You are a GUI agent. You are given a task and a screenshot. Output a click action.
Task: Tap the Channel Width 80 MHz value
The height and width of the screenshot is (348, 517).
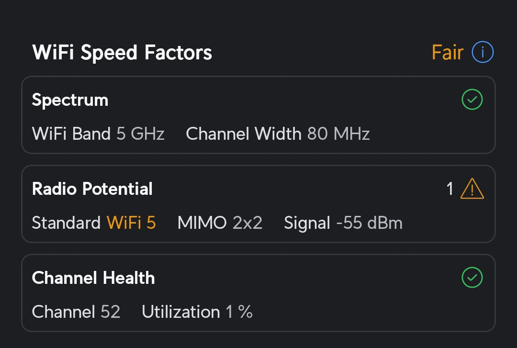click(x=338, y=134)
